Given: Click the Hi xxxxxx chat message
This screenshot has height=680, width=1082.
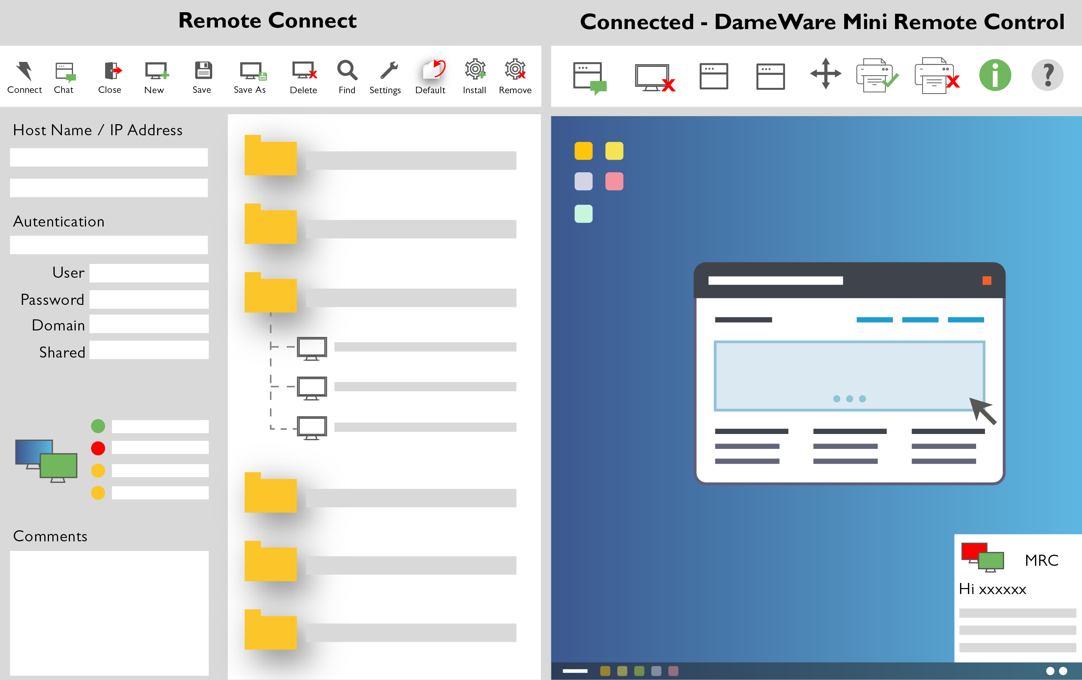Looking at the screenshot, I should 992,589.
